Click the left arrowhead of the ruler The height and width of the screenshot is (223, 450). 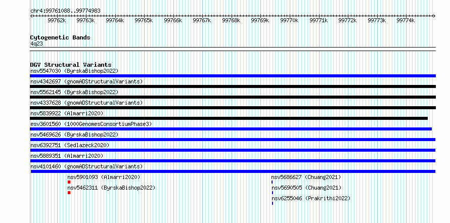click(31, 16)
